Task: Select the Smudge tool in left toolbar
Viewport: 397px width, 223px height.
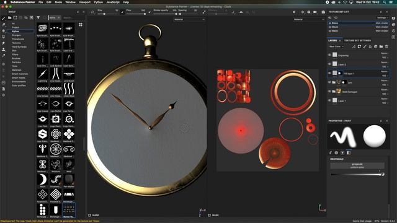Action: (x=4, y=43)
